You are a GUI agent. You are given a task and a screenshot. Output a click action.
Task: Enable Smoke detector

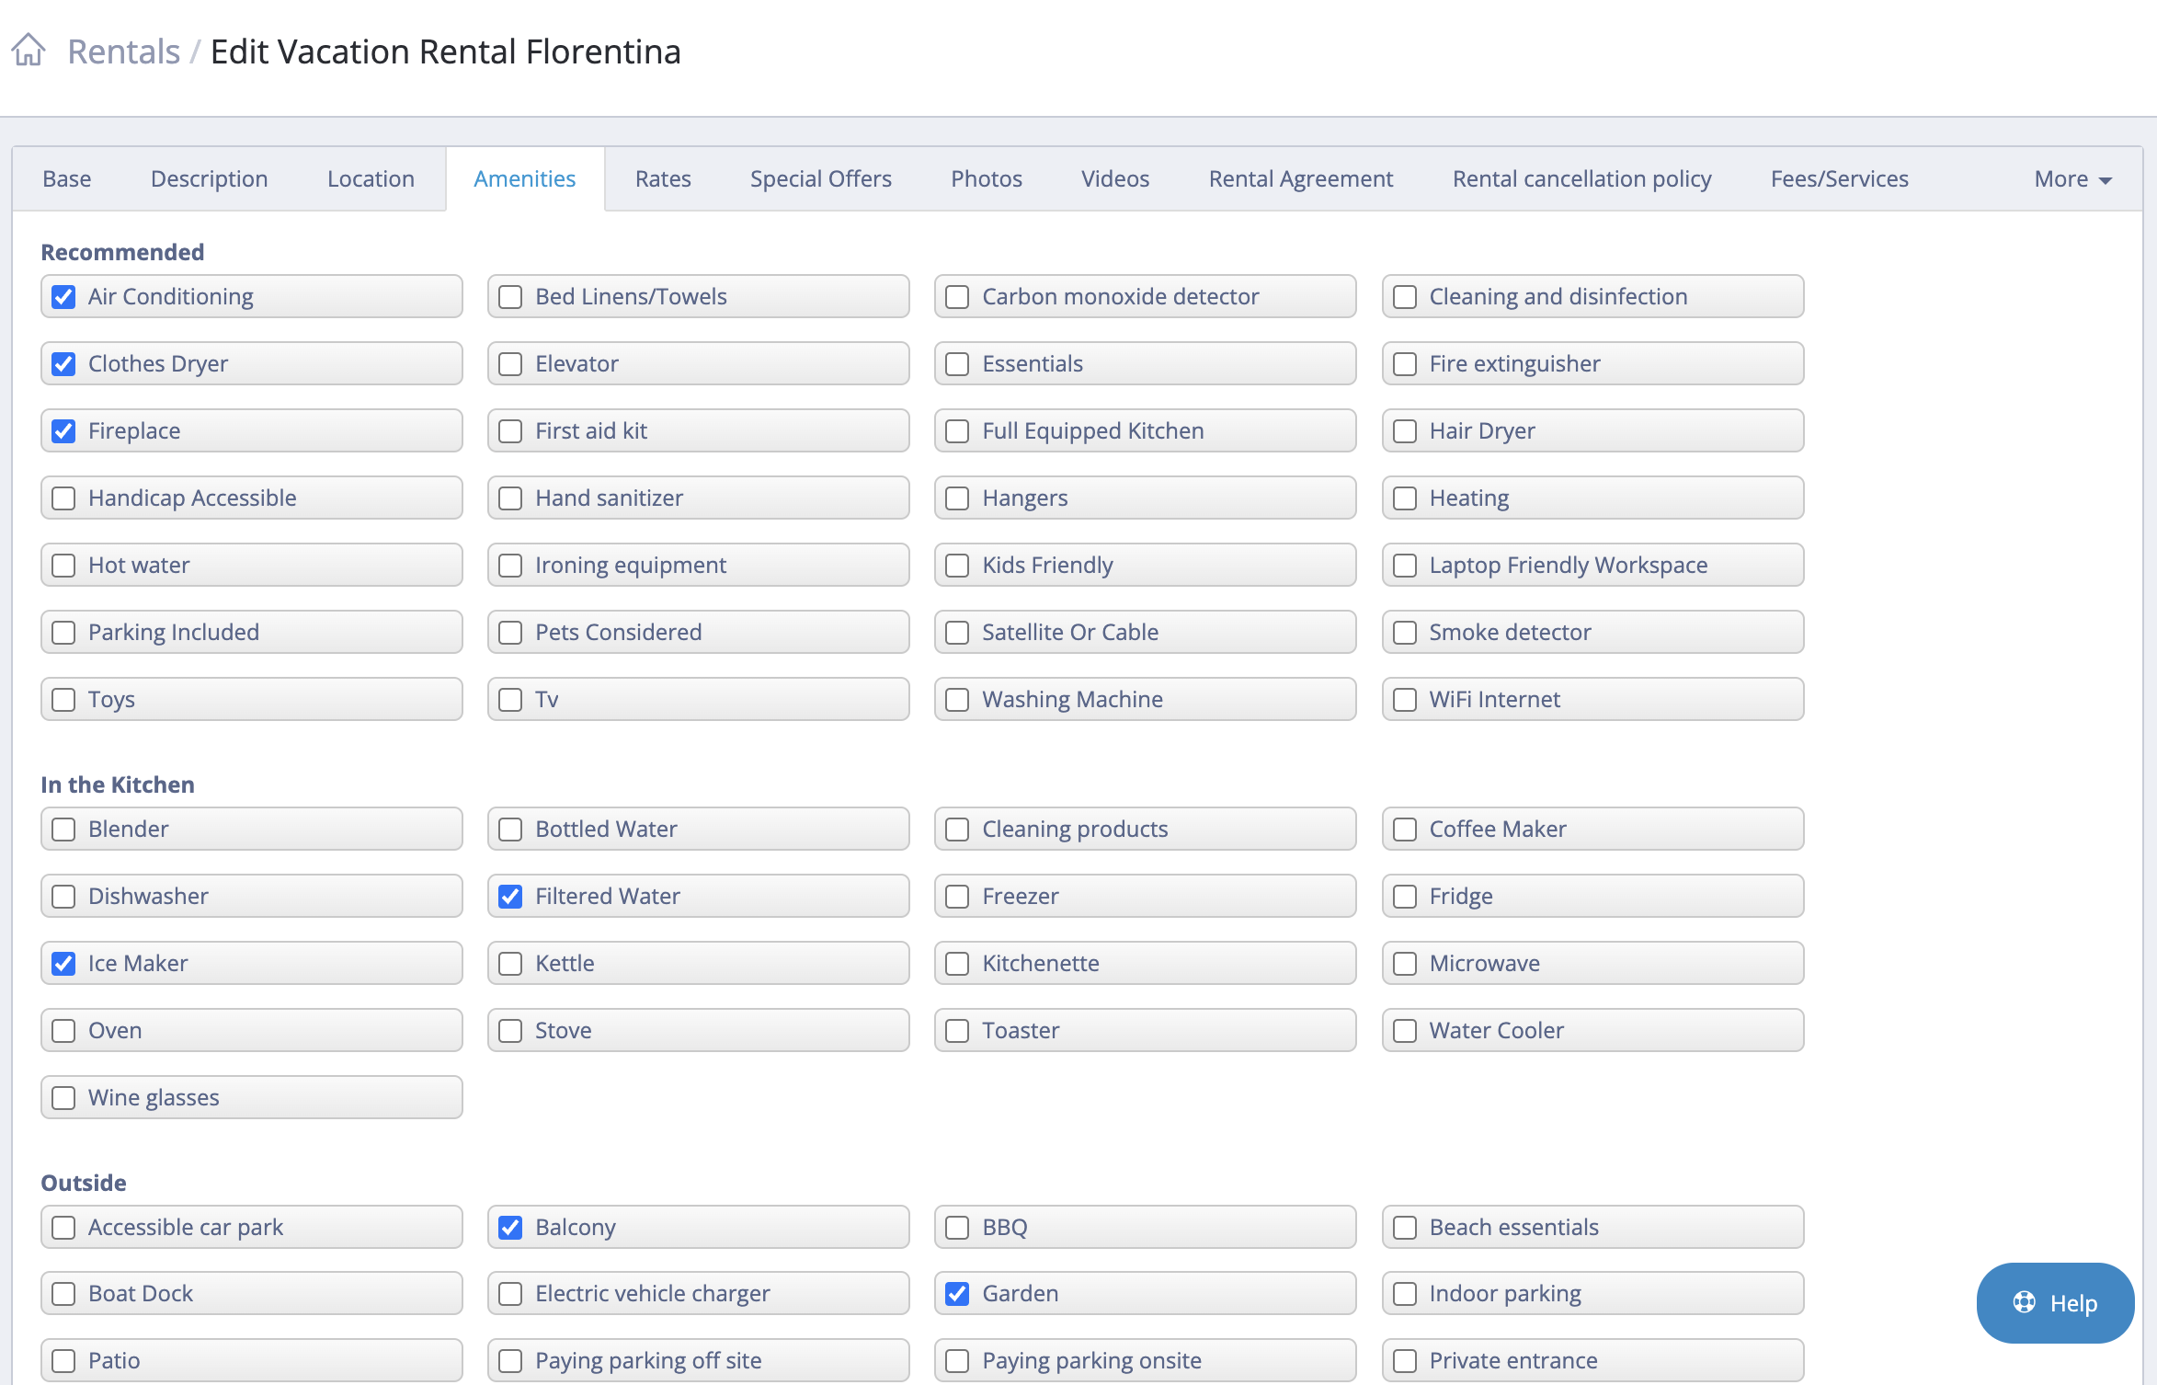pyautogui.click(x=1405, y=633)
